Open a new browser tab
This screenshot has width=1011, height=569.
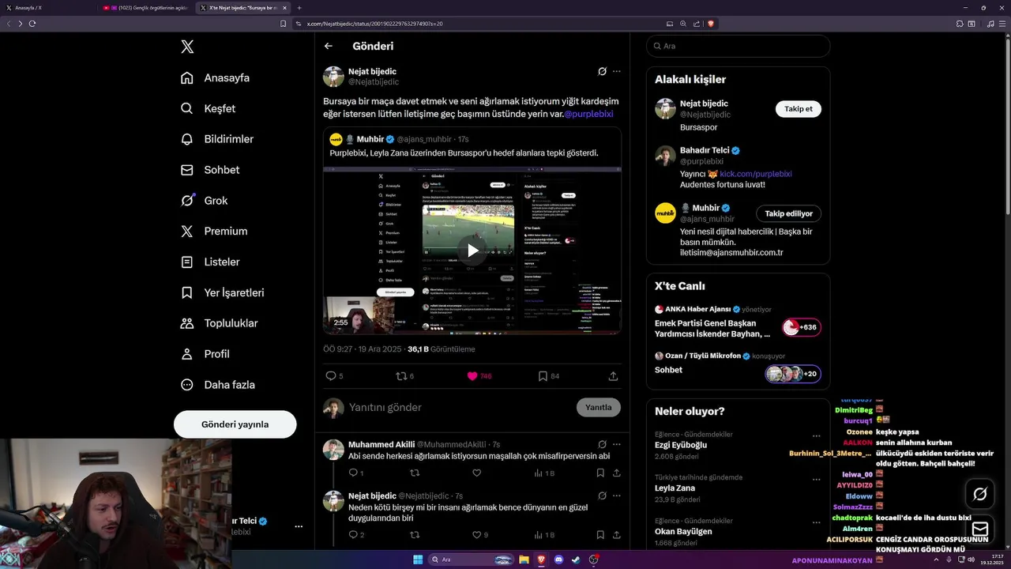tap(299, 7)
